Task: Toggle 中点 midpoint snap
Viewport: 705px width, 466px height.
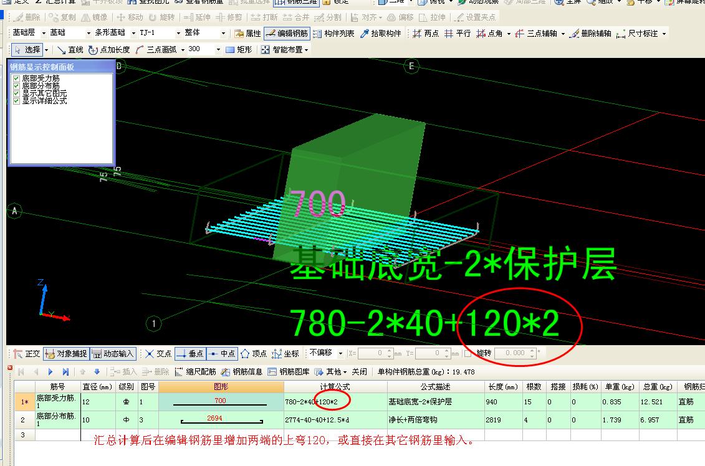Action: click(x=222, y=354)
